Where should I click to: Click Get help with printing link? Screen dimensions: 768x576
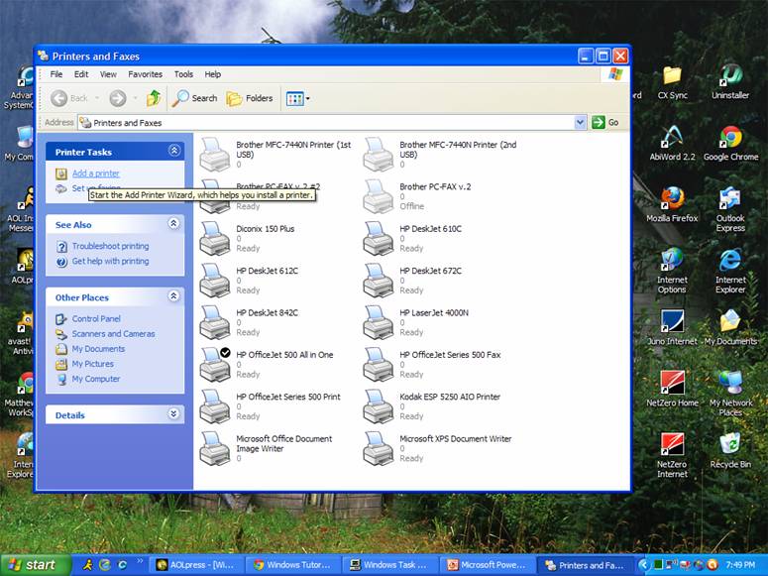(110, 262)
